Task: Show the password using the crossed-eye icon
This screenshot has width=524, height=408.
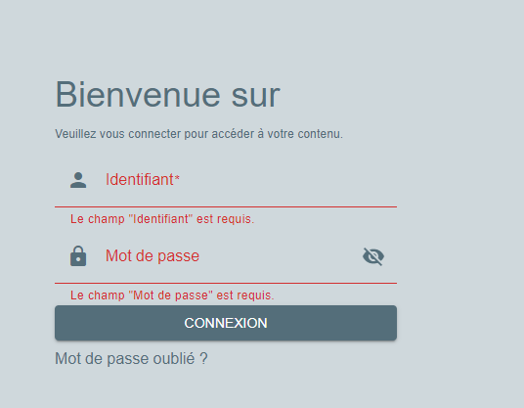Action: pos(373,256)
